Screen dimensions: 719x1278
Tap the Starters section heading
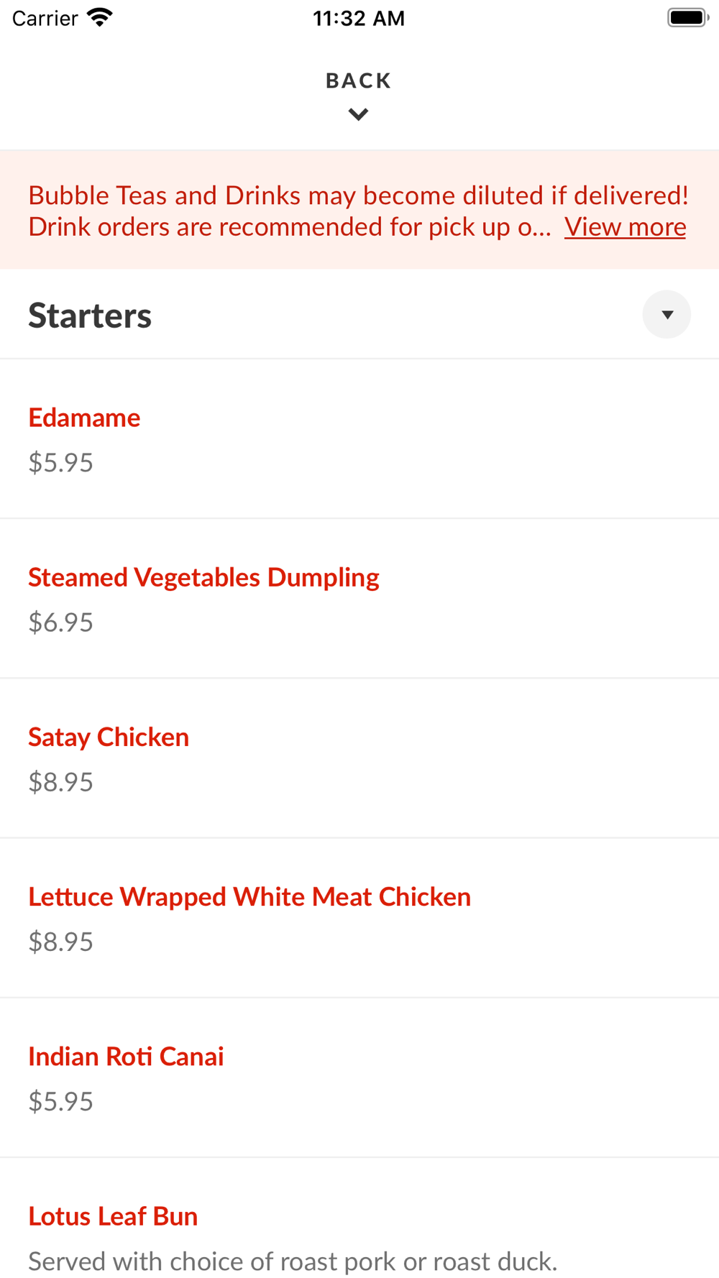[x=90, y=315]
